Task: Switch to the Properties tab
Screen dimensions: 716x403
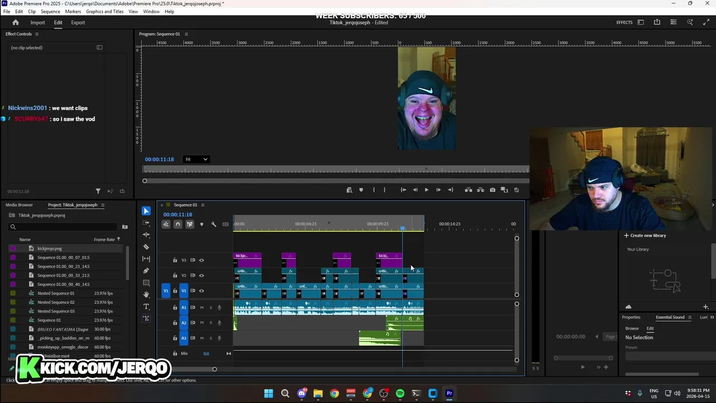Action: coord(631,317)
